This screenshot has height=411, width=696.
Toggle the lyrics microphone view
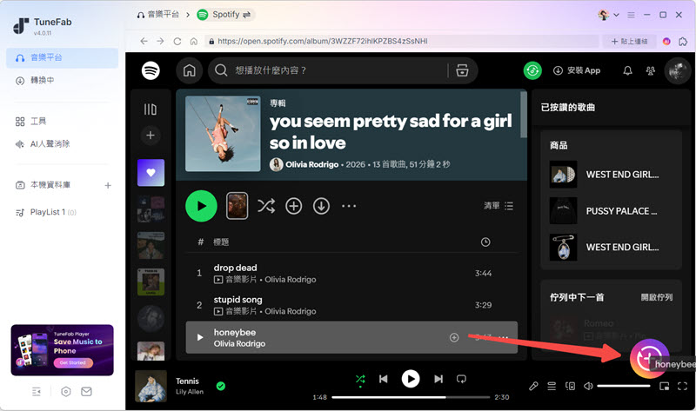pyautogui.click(x=533, y=386)
